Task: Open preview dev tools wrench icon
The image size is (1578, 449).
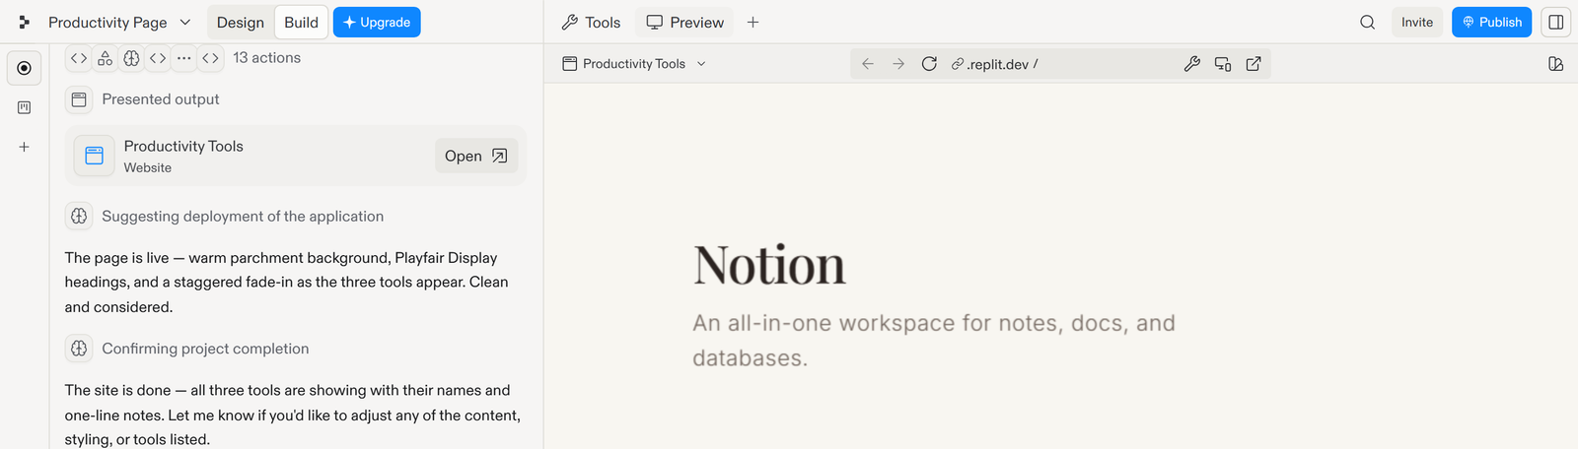Action: coord(1192,64)
